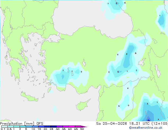This screenshot has height=130, width=168.
Task: Click the legend label '45'
Action: click(76, 129)
